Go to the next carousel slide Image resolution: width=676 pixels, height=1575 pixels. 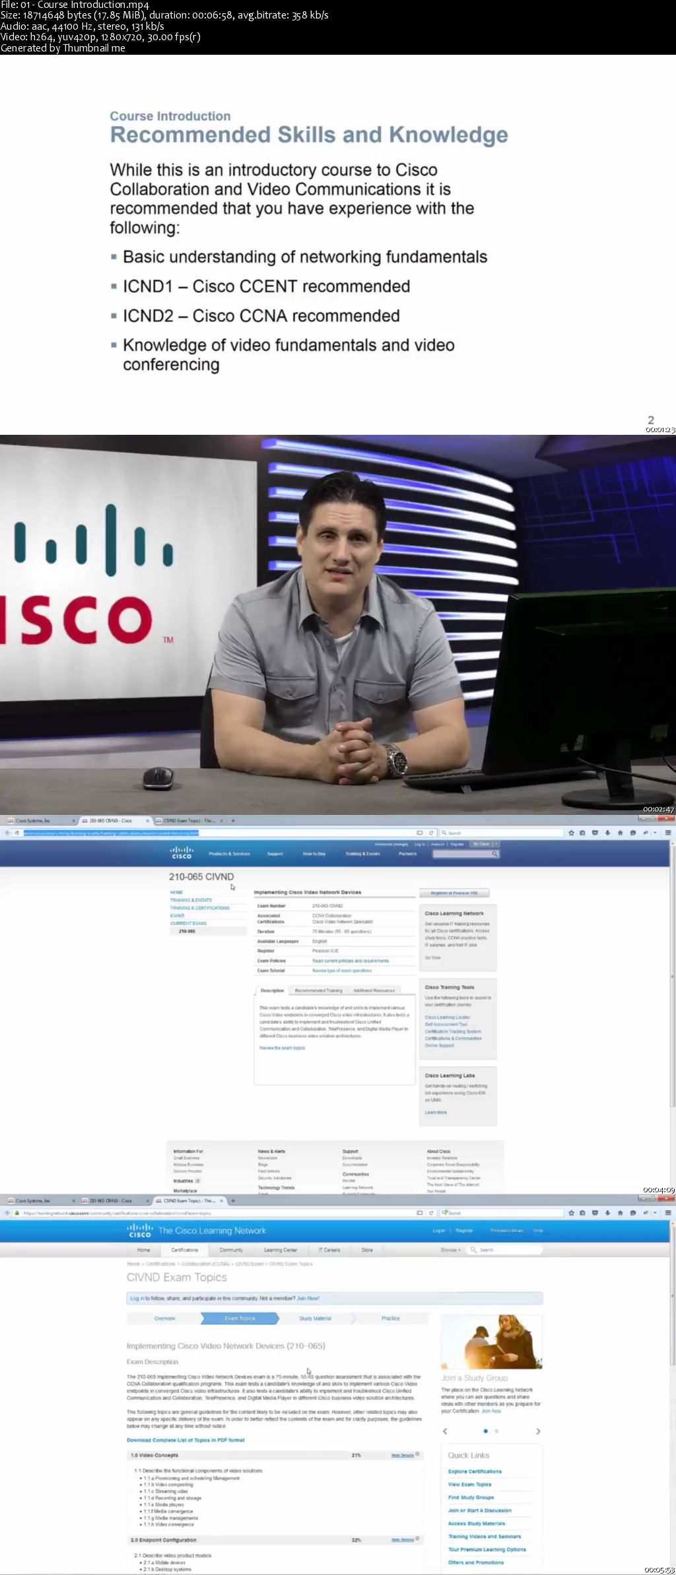(x=538, y=1431)
